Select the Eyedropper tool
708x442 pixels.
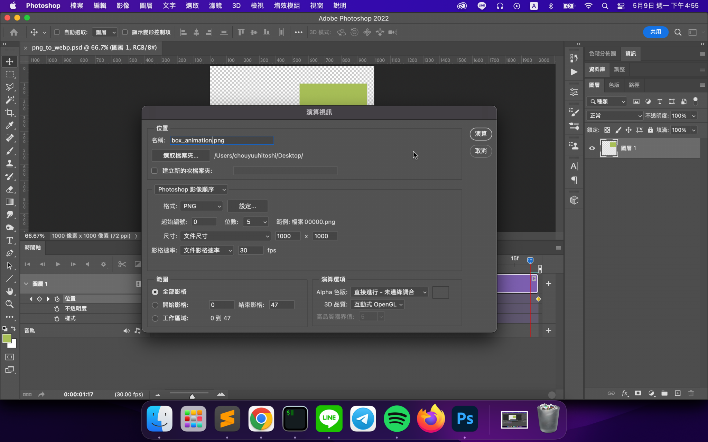tap(9, 125)
